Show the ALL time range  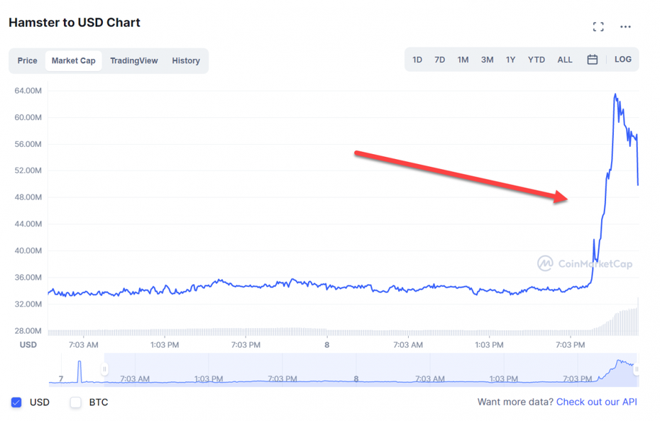[565, 60]
